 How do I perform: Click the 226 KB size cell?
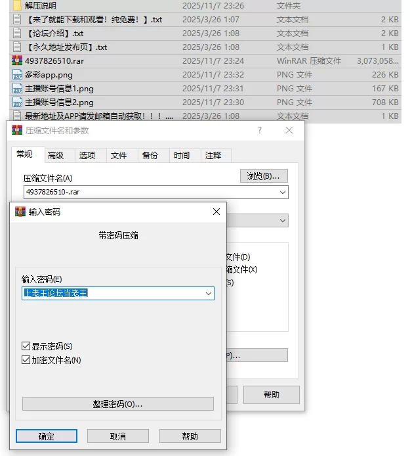click(x=385, y=75)
